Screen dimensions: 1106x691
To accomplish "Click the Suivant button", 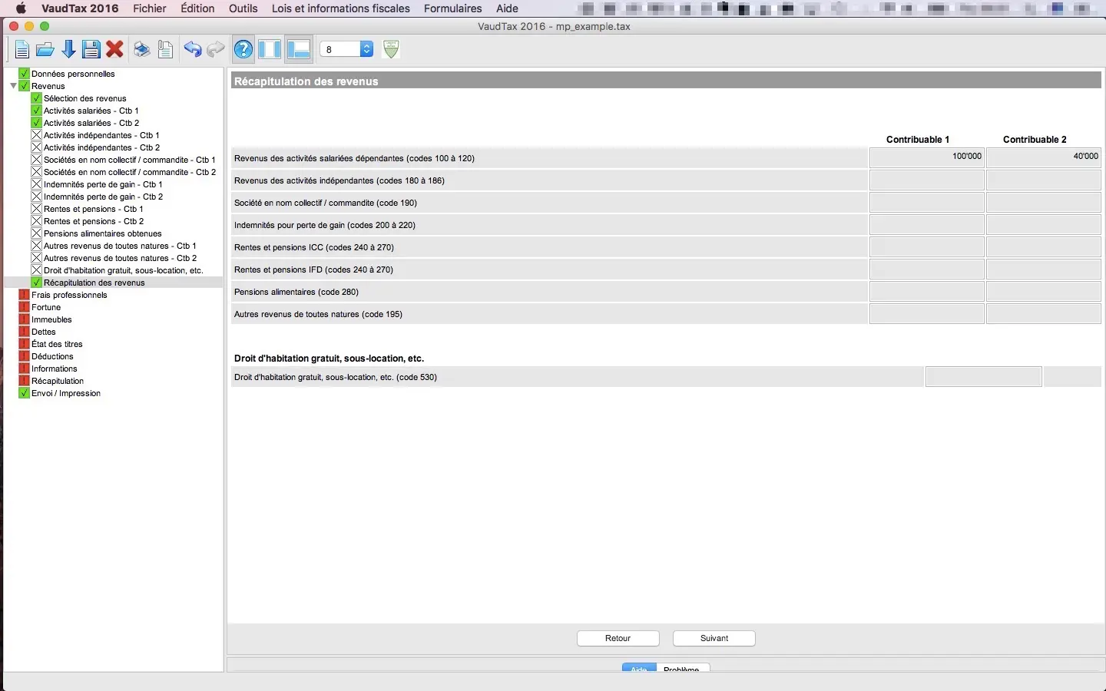I will click(714, 638).
